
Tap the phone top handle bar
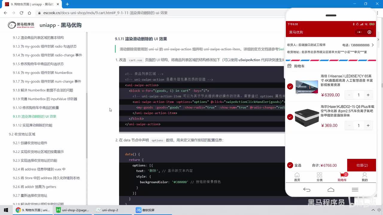331,16
